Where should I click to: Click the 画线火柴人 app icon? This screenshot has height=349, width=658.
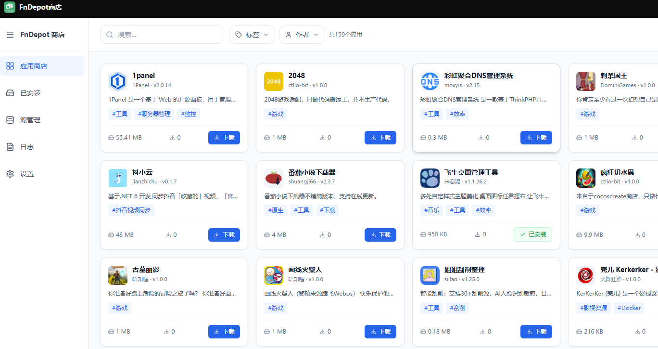tap(274, 275)
